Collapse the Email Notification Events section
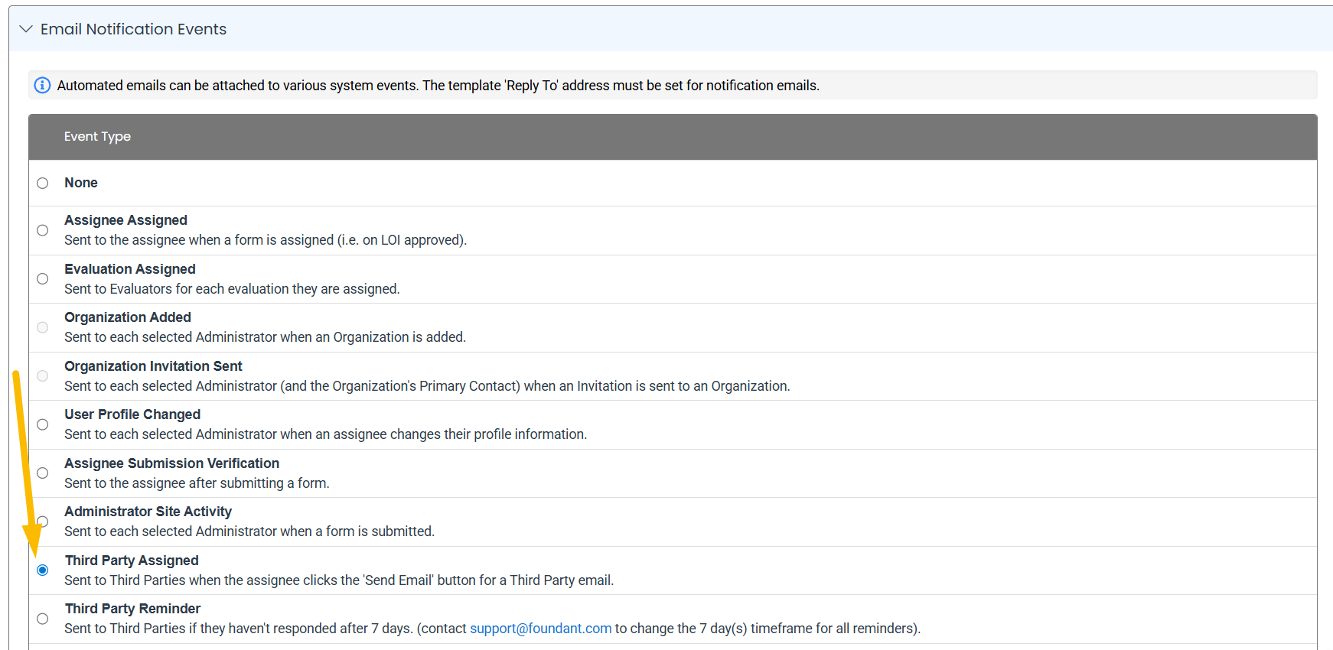 (x=26, y=29)
